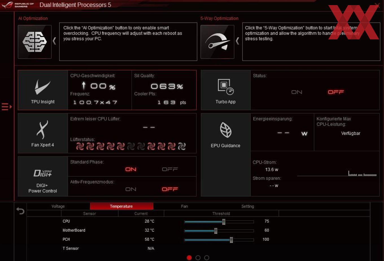
Task: Click the Current column header
Action: pos(141,214)
